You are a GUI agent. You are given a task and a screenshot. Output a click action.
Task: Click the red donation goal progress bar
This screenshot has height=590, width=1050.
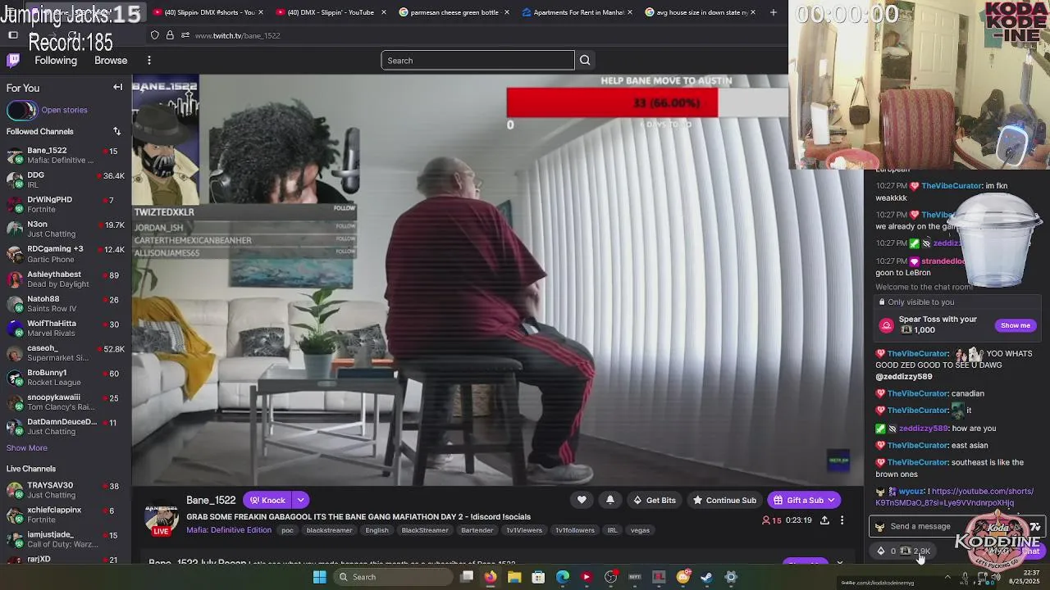click(x=612, y=103)
